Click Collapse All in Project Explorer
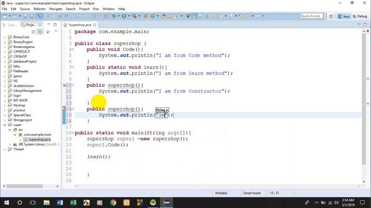371x208 pixels. pos(34,32)
